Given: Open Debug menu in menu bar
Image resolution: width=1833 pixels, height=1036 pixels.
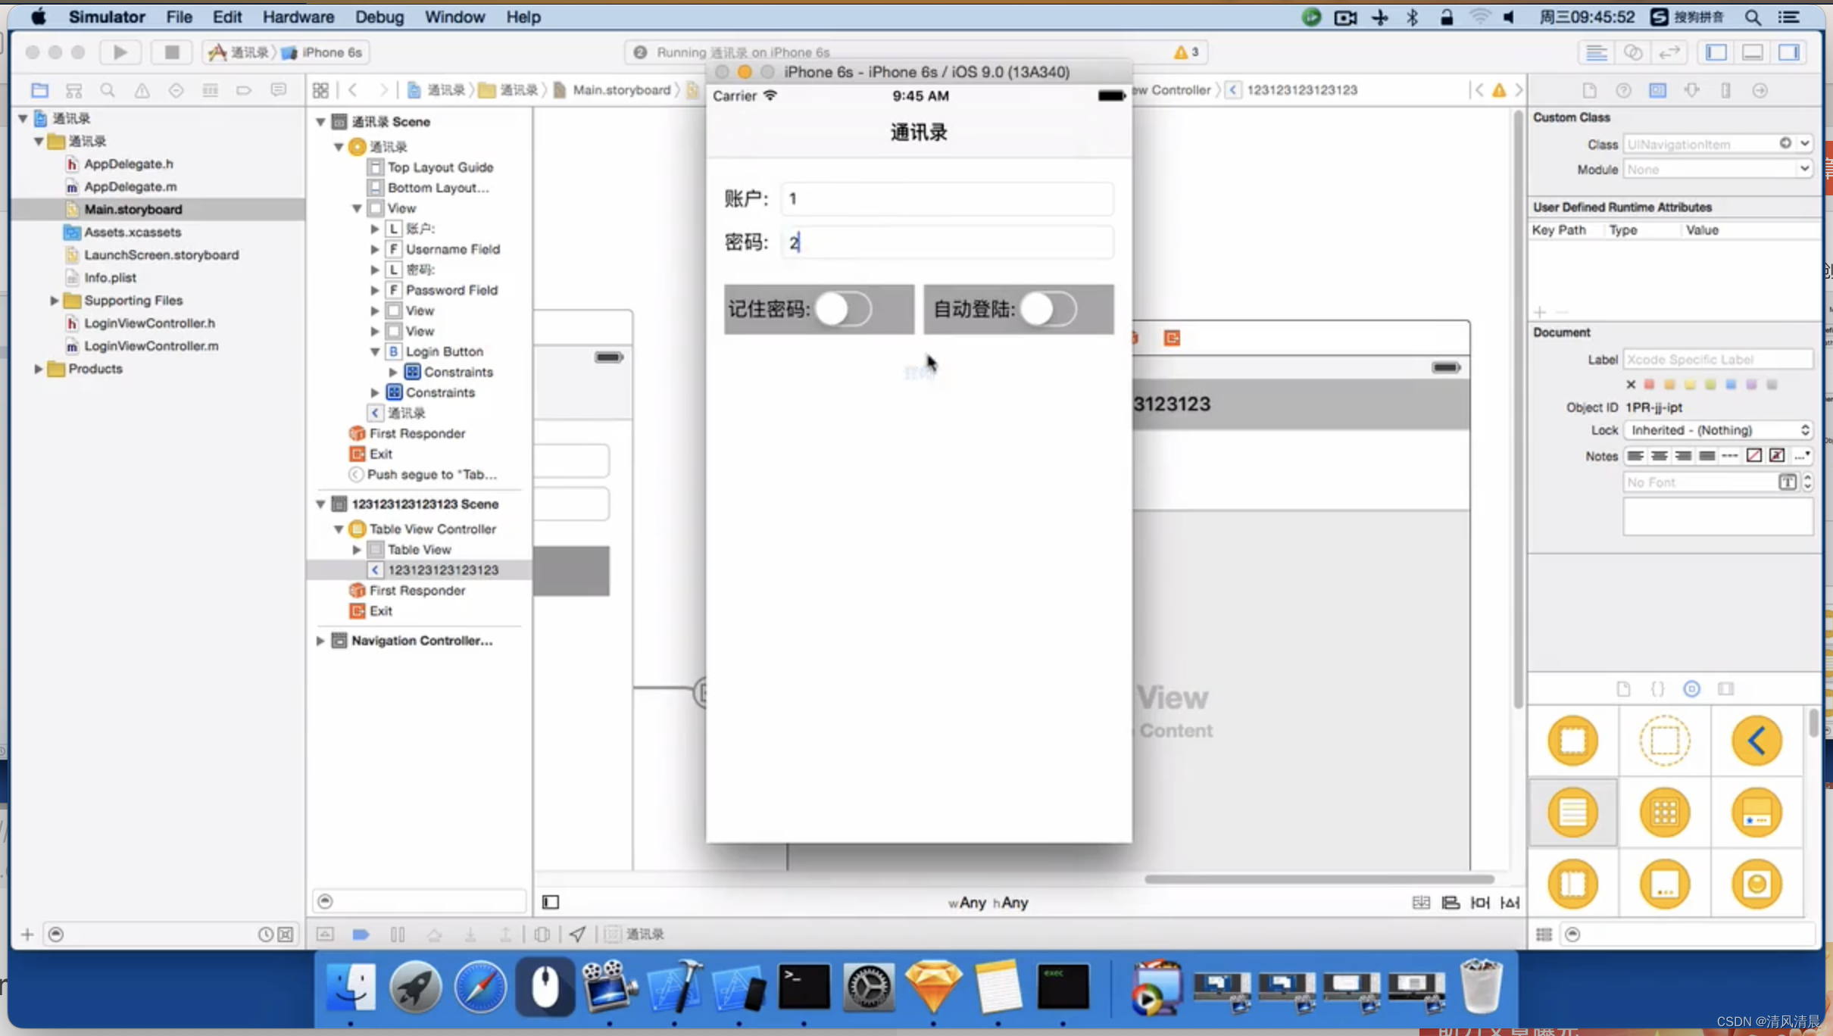Looking at the screenshot, I should (378, 17).
